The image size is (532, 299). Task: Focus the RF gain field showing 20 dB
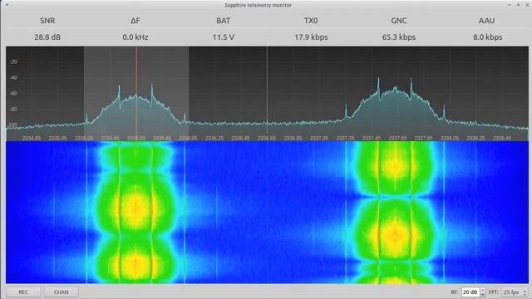point(470,292)
